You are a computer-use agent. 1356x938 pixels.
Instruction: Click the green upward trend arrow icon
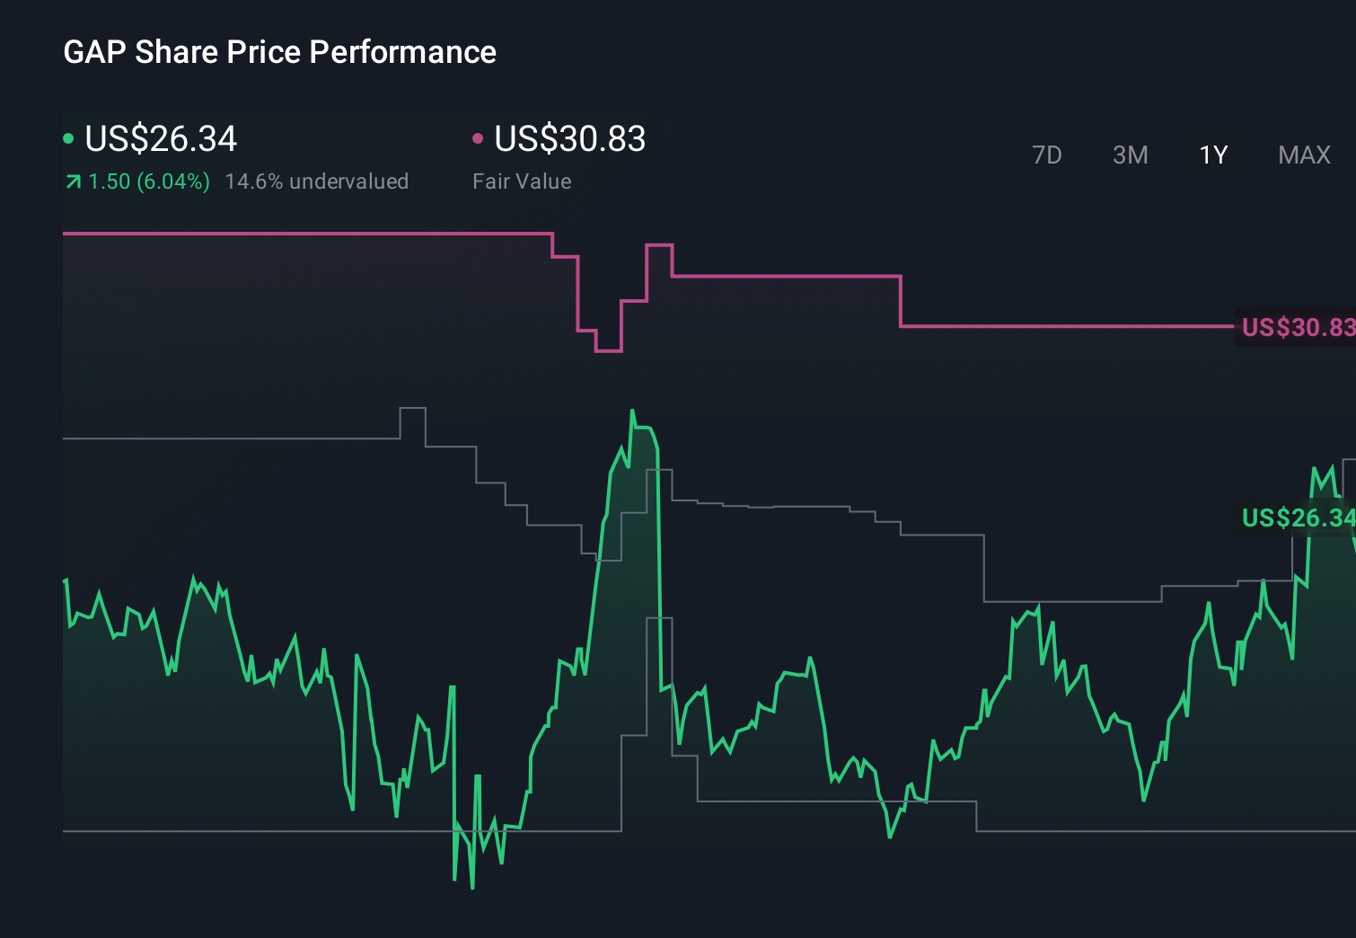pyautogui.click(x=72, y=181)
